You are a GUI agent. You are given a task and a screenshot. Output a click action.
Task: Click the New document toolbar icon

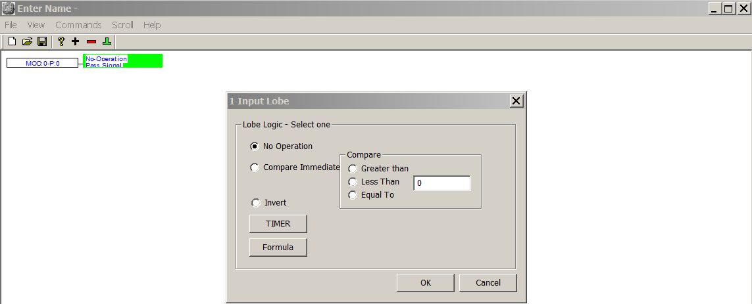point(12,42)
